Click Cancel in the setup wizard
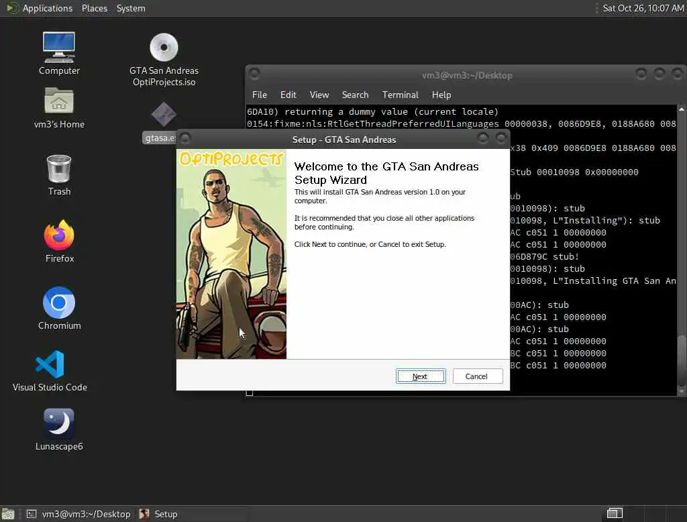 tap(477, 376)
